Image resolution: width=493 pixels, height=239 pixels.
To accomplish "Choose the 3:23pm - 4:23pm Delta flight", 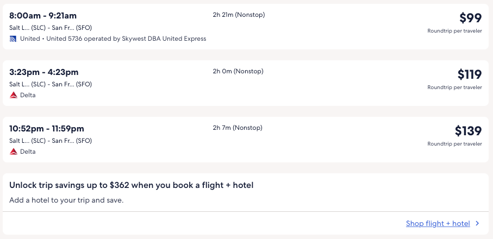I will coord(44,72).
